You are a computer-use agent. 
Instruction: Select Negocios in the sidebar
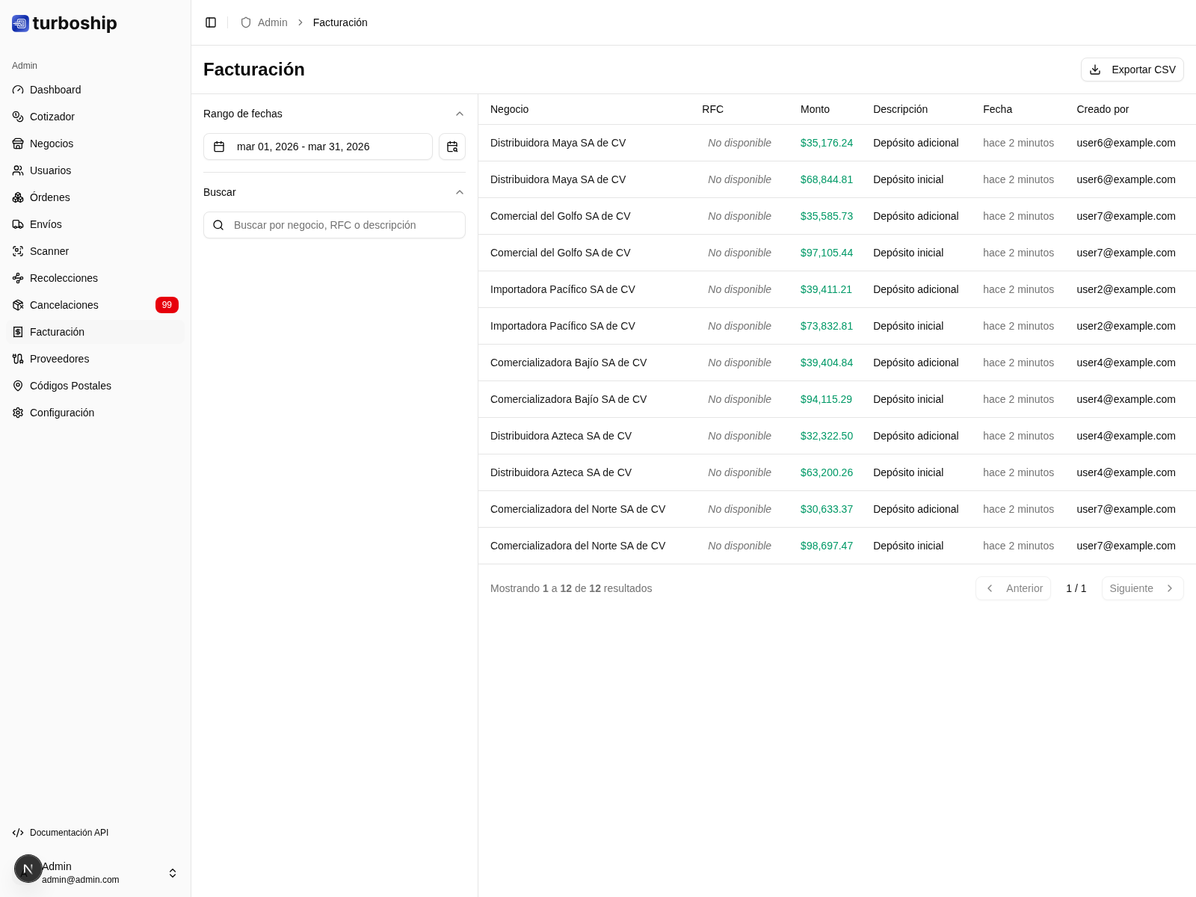(52, 144)
